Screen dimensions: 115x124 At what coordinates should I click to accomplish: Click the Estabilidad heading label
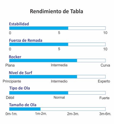click(x=19, y=24)
